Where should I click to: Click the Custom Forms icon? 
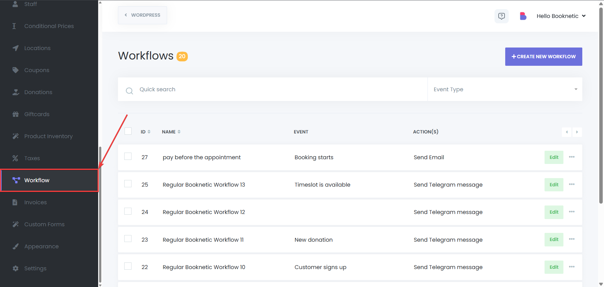[x=15, y=224]
